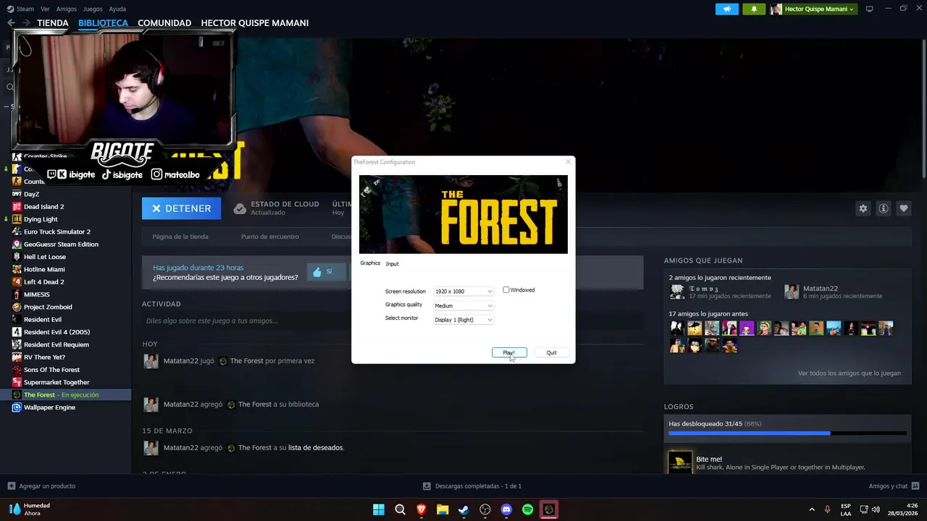Screen dimensions: 927x521
Task: Open the Steam notifications bell
Action: pos(754,9)
